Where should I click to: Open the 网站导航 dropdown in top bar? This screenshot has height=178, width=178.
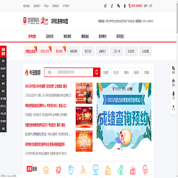27,6
